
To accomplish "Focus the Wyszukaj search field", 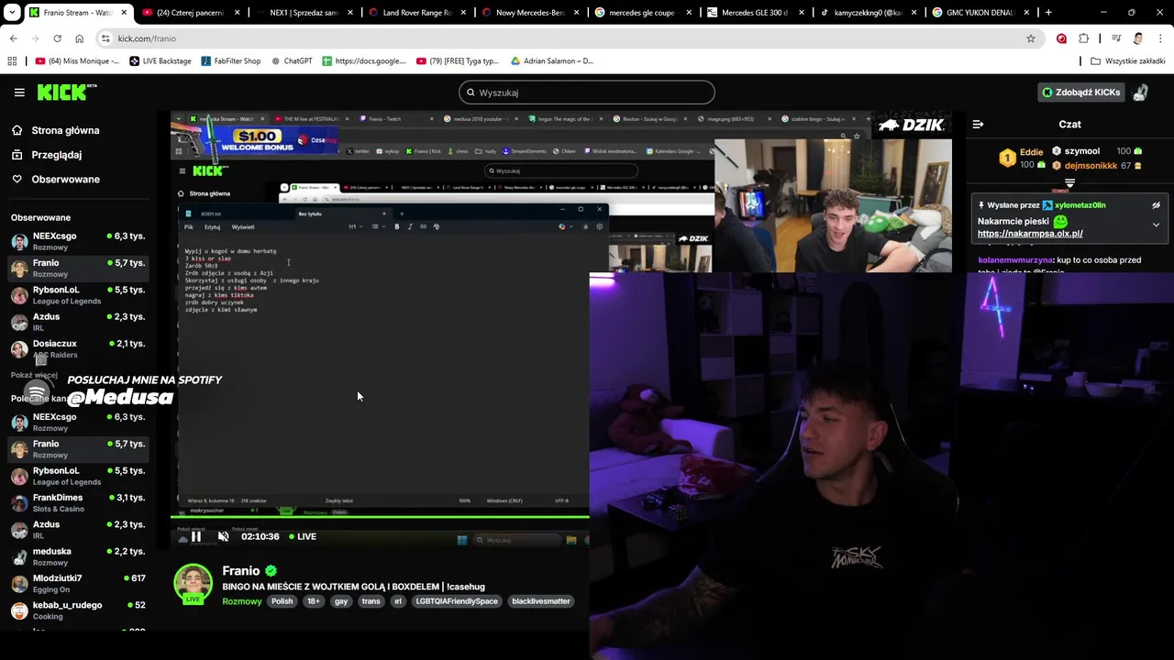I will click(586, 93).
